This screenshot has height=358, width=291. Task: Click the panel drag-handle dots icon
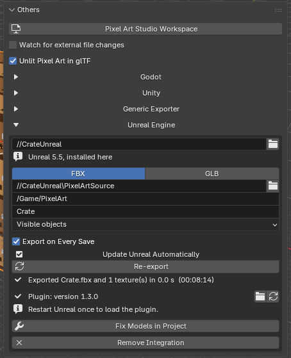pyautogui.click(x=278, y=10)
